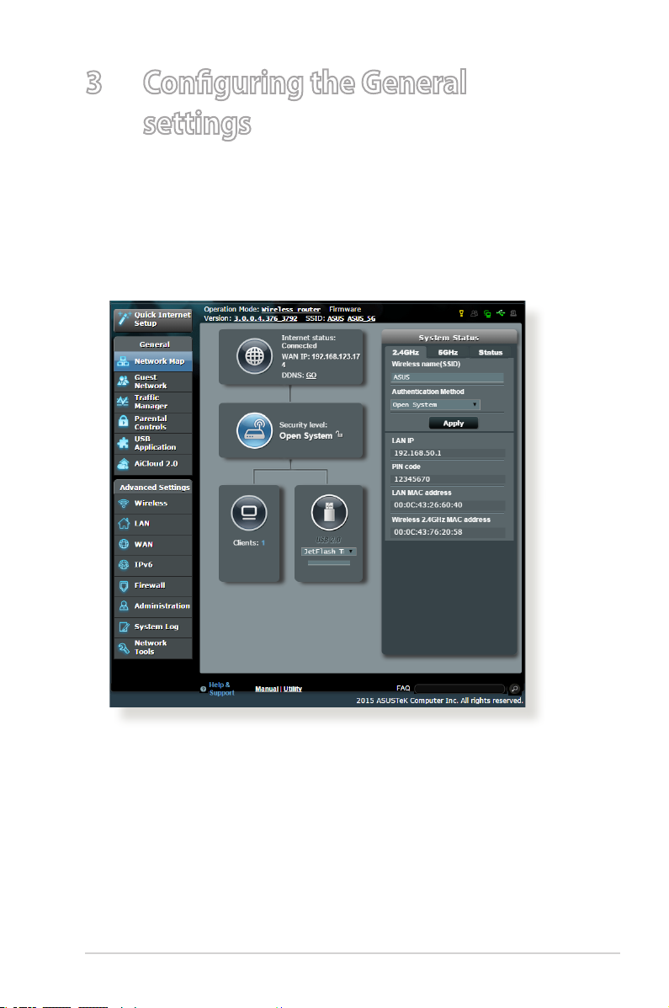
Task: Open the USB Application puzzle icon
Action: [124, 442]
